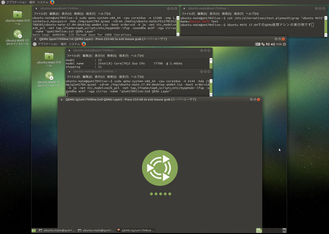Open ヘルプ(H) in the top-right host terminal
This screenshot has width=329, height=234.
pyautogui.click(x=252, y=14)
